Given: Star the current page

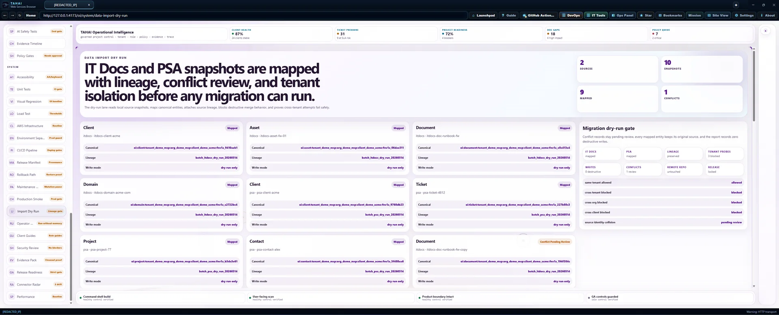Looking at the screenshot, I should coord(646,15).
